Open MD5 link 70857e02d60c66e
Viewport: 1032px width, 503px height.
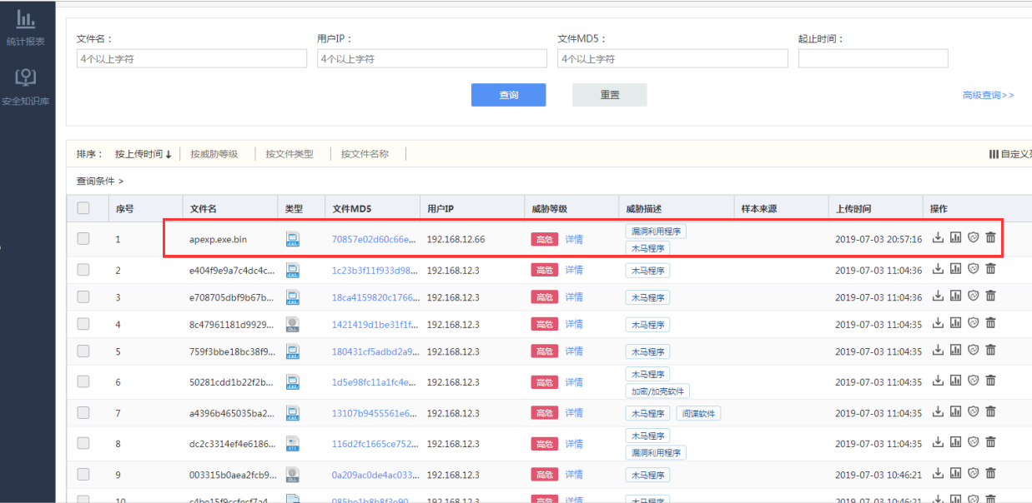tap(373, 239)
